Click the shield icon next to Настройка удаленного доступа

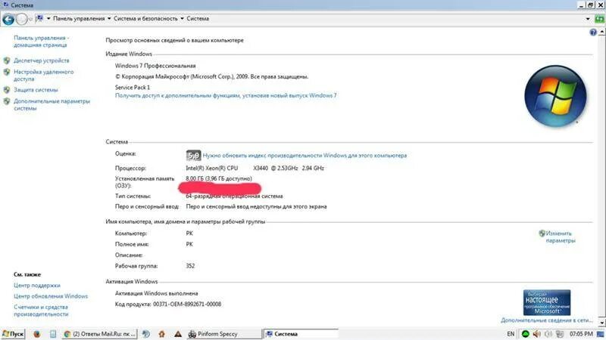coord(7,72)
